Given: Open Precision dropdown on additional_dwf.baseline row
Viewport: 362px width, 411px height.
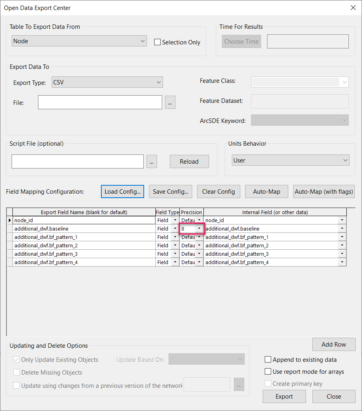Looking at the screenshot, I should [199, 228].
